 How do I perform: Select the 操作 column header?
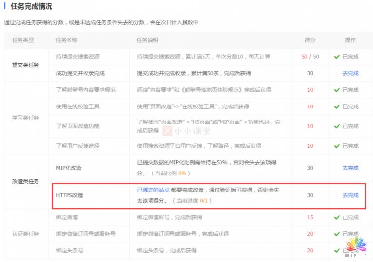point(350,40)
